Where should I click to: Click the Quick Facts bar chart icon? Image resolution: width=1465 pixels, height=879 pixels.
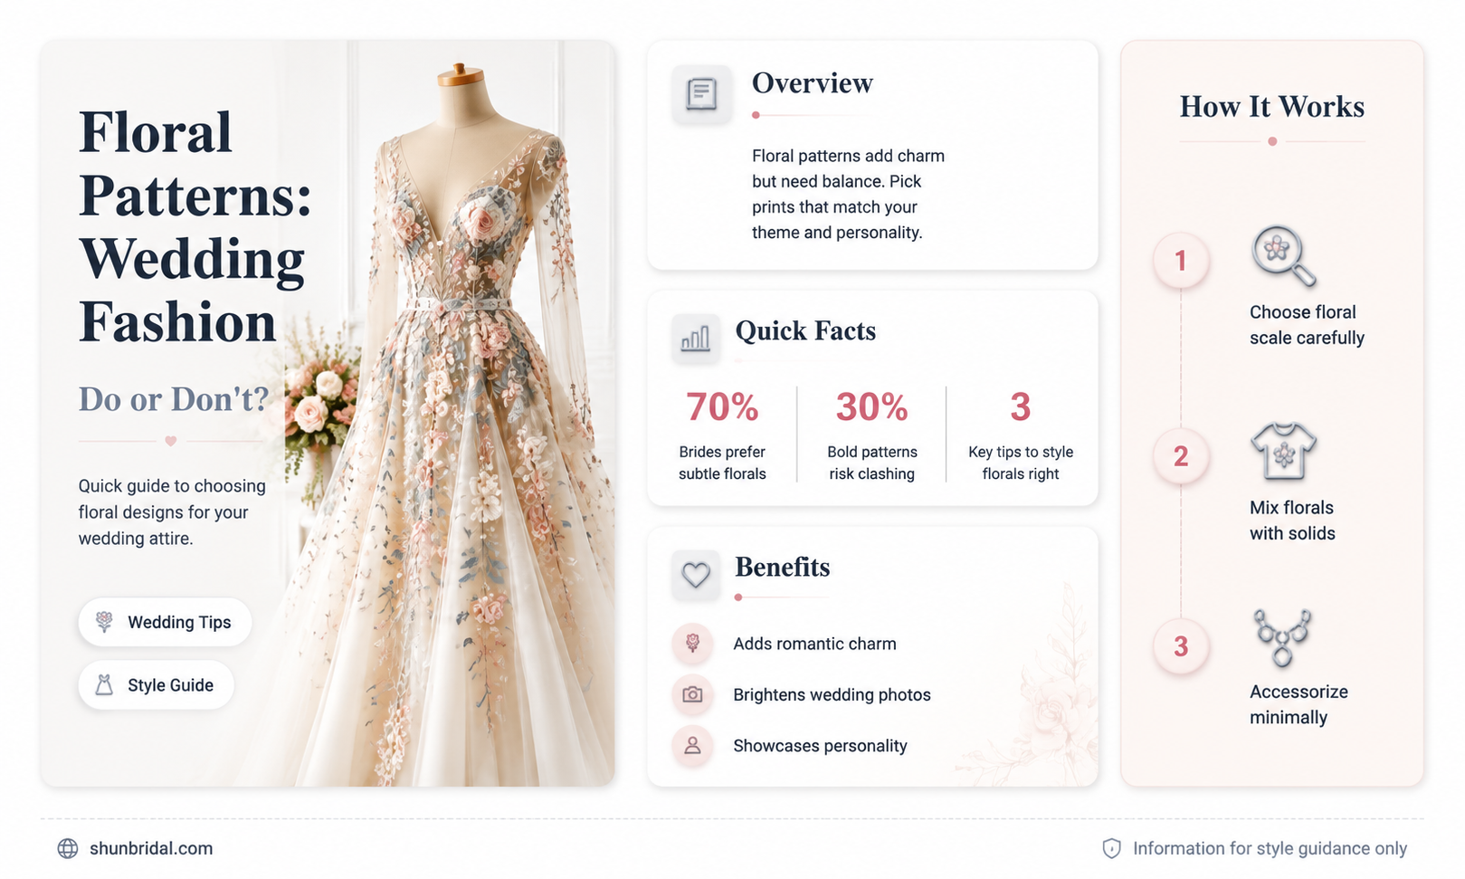pos(695,339)
